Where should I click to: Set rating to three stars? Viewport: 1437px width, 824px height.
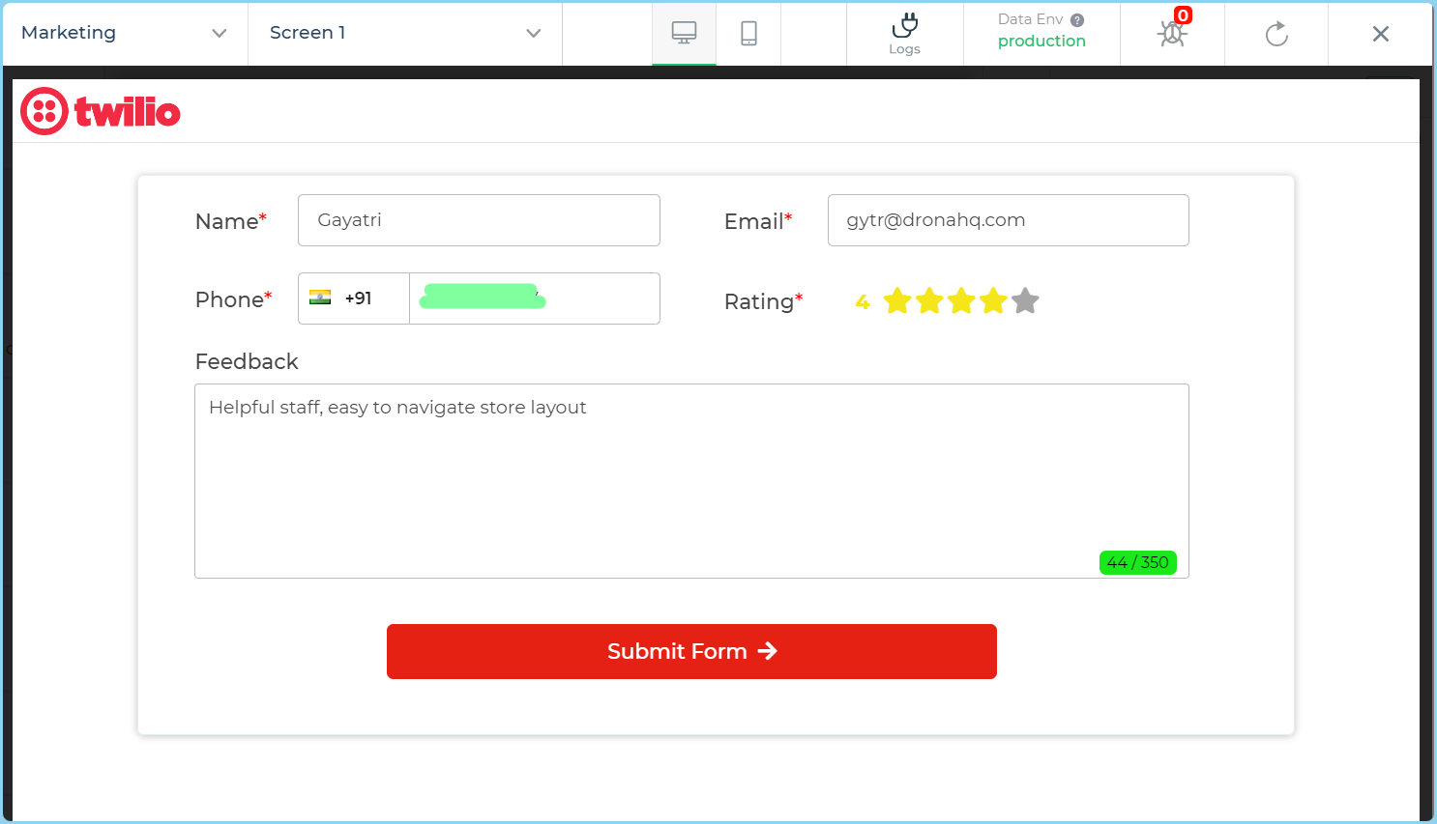click(961, 301)
